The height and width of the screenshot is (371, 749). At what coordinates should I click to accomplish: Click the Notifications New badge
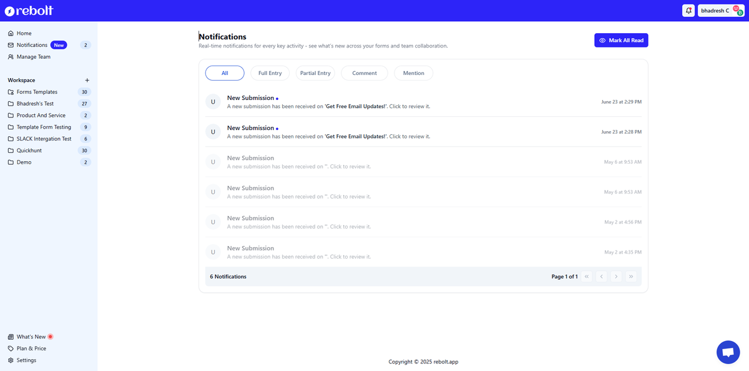[x=58, y=44]
